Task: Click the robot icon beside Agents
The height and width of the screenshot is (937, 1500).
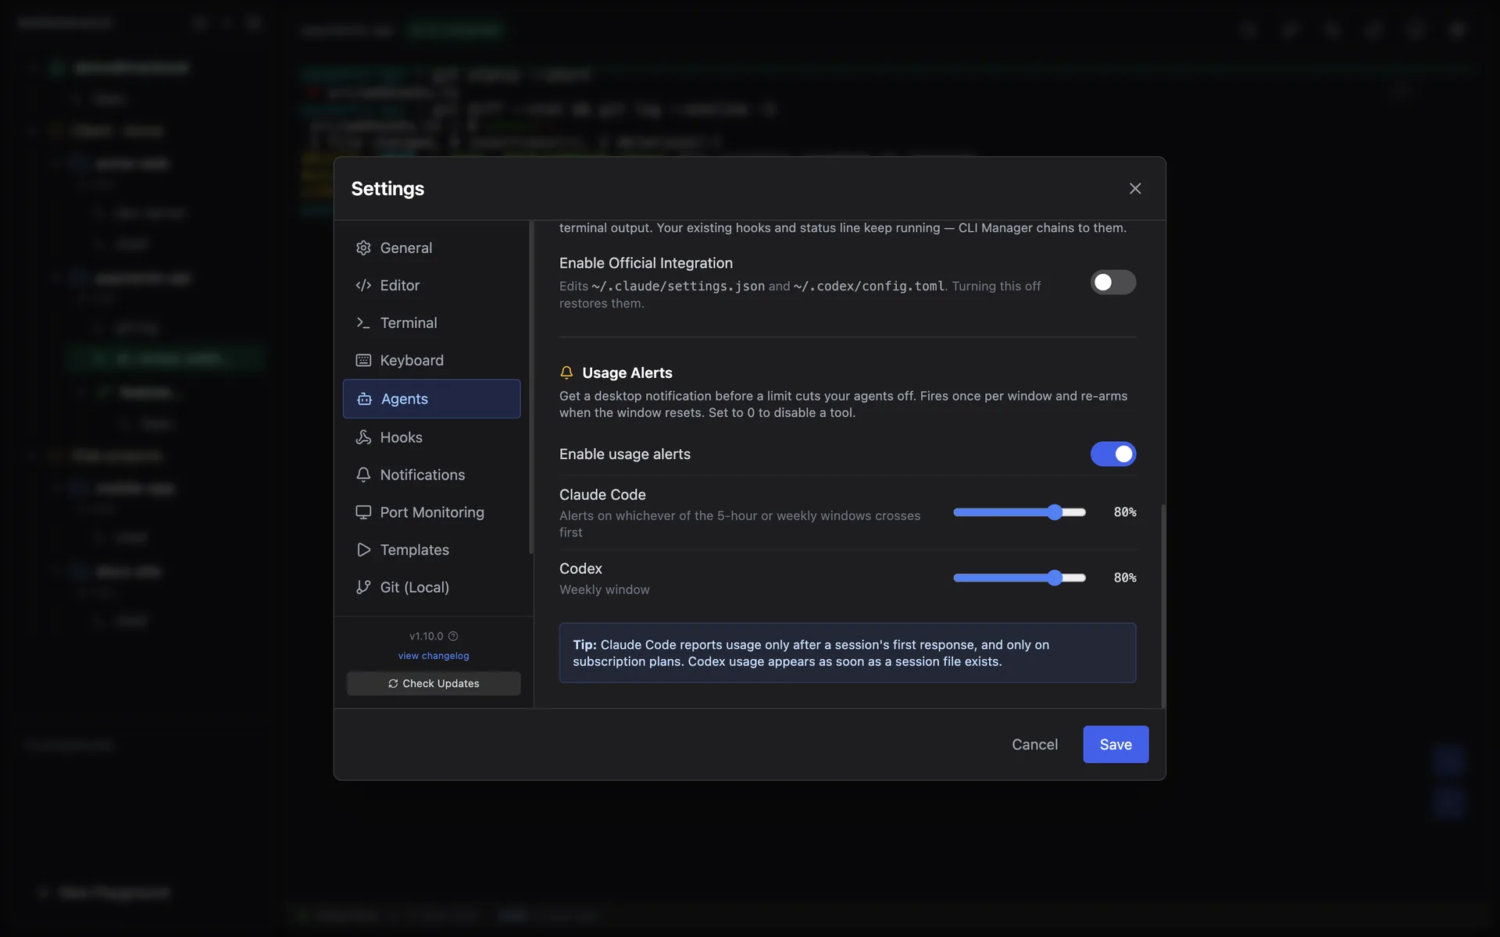Action: [x=364, y=399]
